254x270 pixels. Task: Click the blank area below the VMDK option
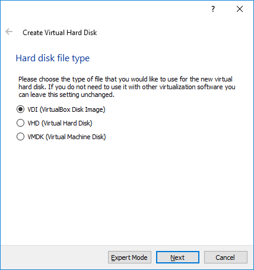[x=126, y=192]
